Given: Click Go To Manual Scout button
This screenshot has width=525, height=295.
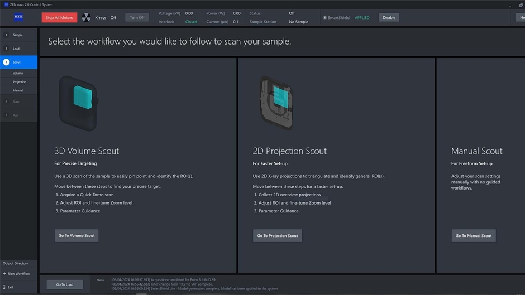Looking at the screenshot, I should (473, 235).
